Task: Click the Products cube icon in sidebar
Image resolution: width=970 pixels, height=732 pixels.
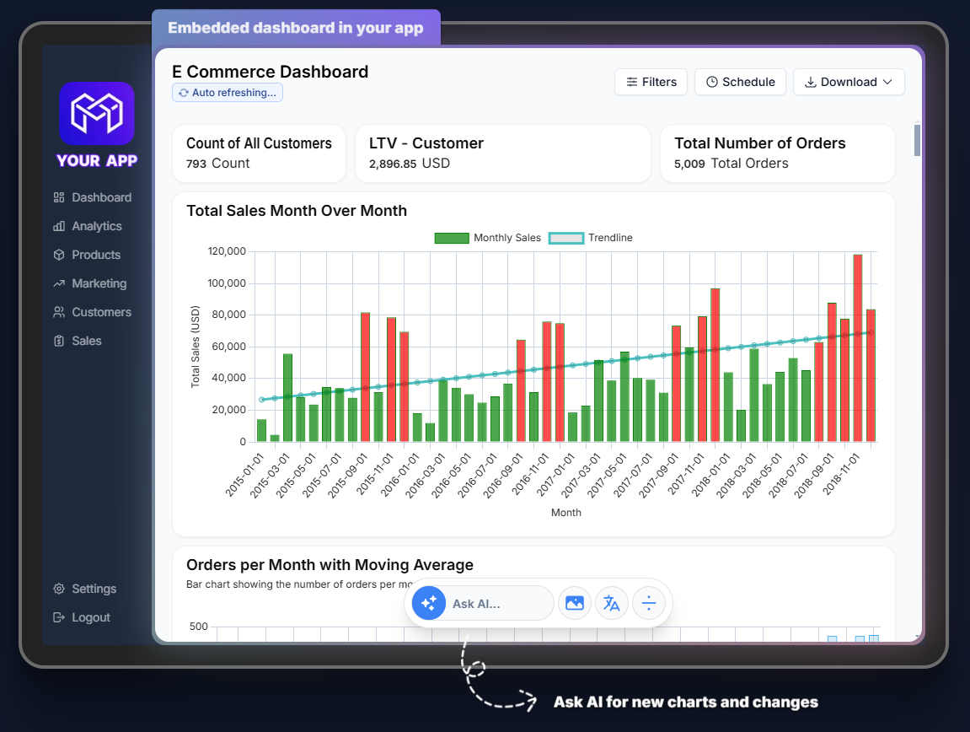Action: click(x=59, y=255)
